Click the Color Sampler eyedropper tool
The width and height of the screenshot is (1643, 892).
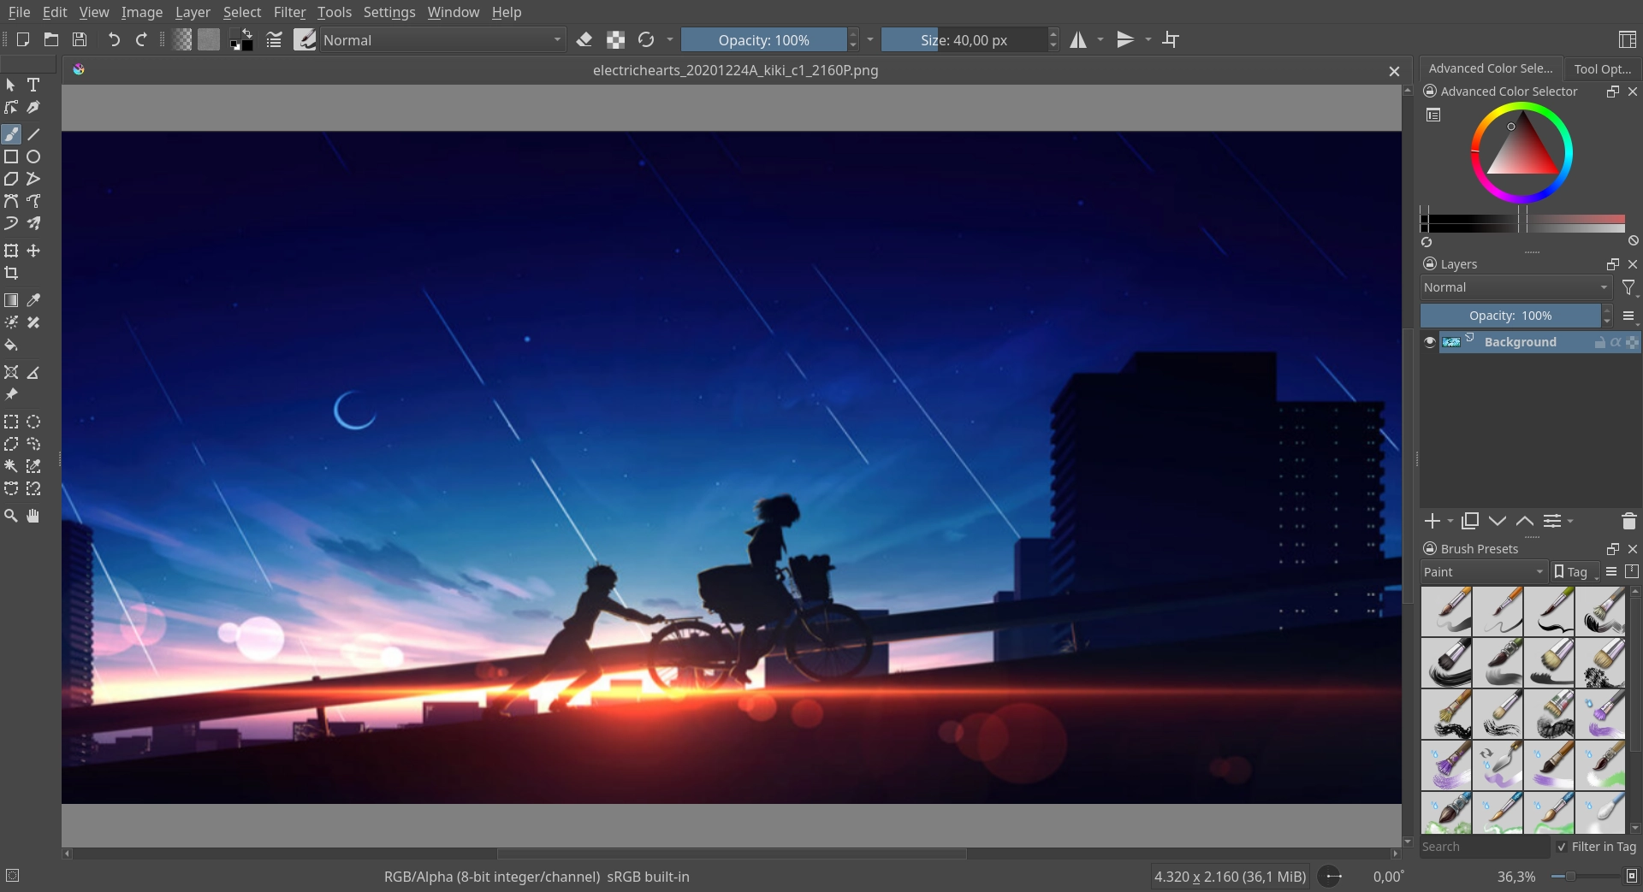click(x=33, y=300)
